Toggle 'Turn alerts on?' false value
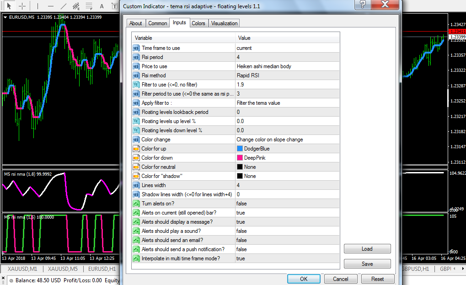 pyautogui.click(x=287, y=204)
